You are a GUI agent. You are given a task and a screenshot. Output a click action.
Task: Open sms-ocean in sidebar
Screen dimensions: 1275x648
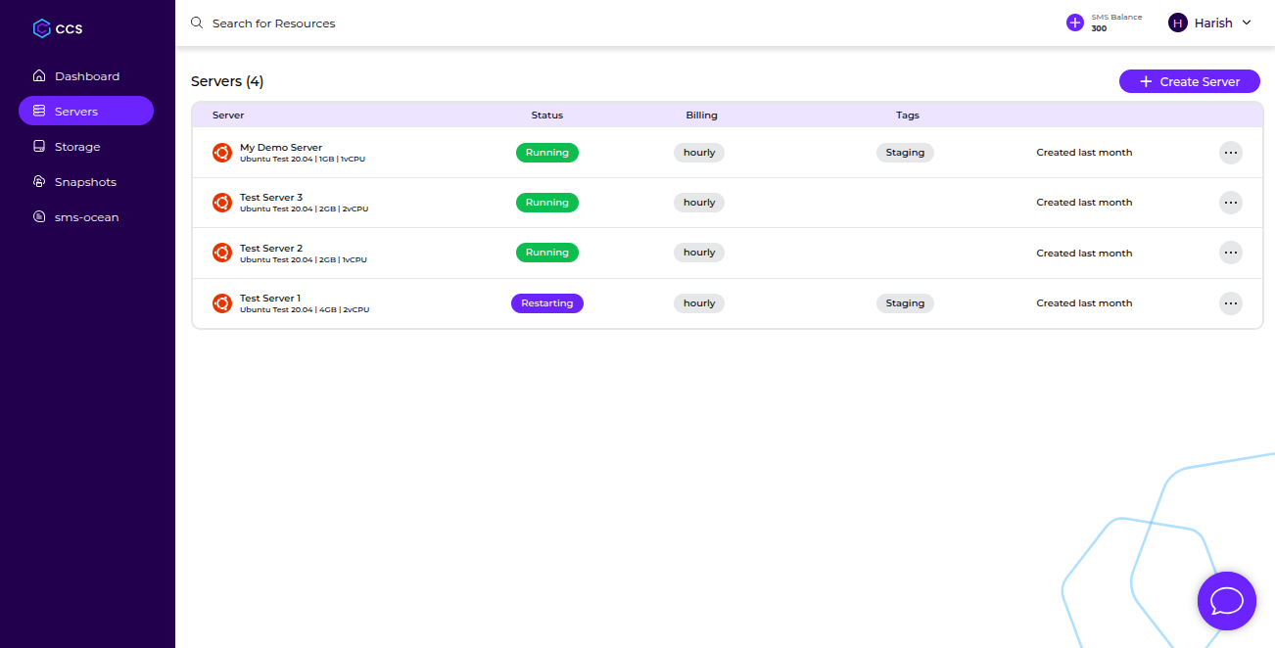click(86, 217)
